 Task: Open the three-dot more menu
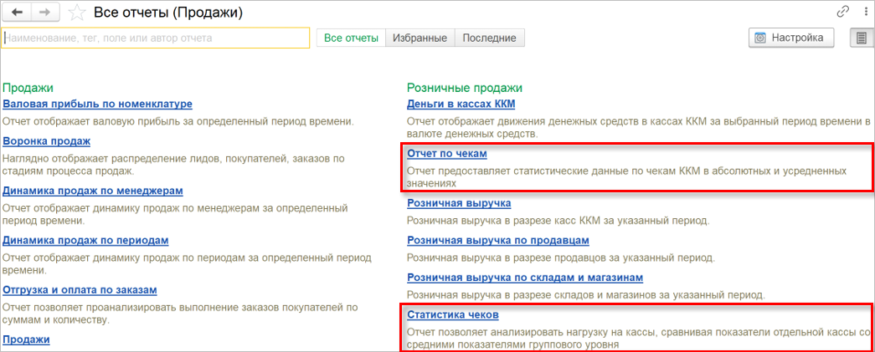pyautogui.click(x=864, y=12)
